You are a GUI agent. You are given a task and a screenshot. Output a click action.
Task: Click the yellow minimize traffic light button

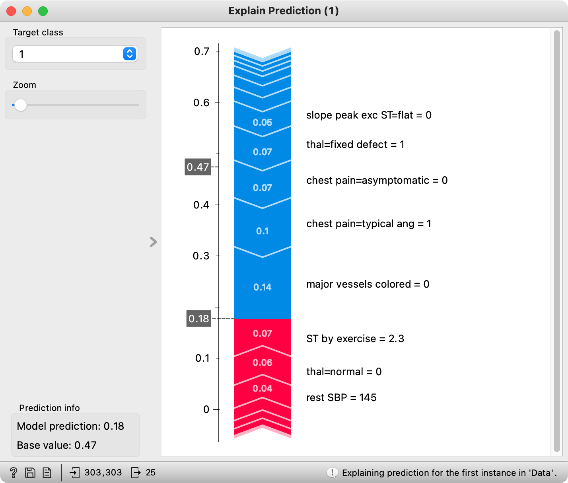(x=27, y=11)
